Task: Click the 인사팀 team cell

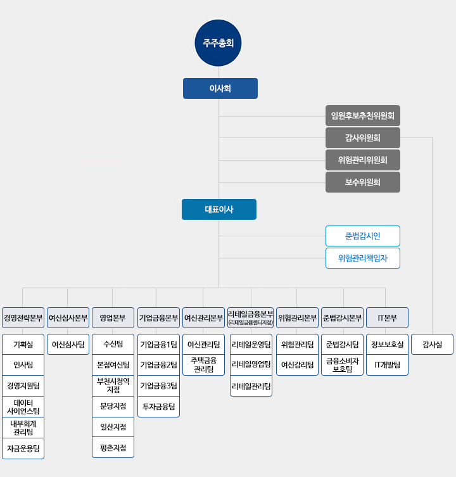Action: pyautogui.click(x=23, y=365)
